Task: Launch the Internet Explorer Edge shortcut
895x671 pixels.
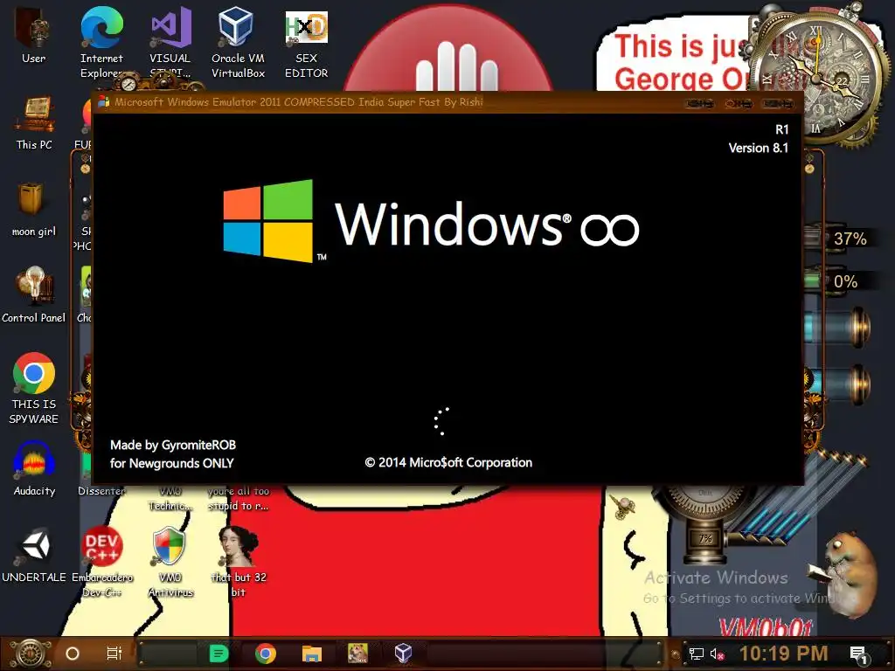Action: [x=101, y=41]
